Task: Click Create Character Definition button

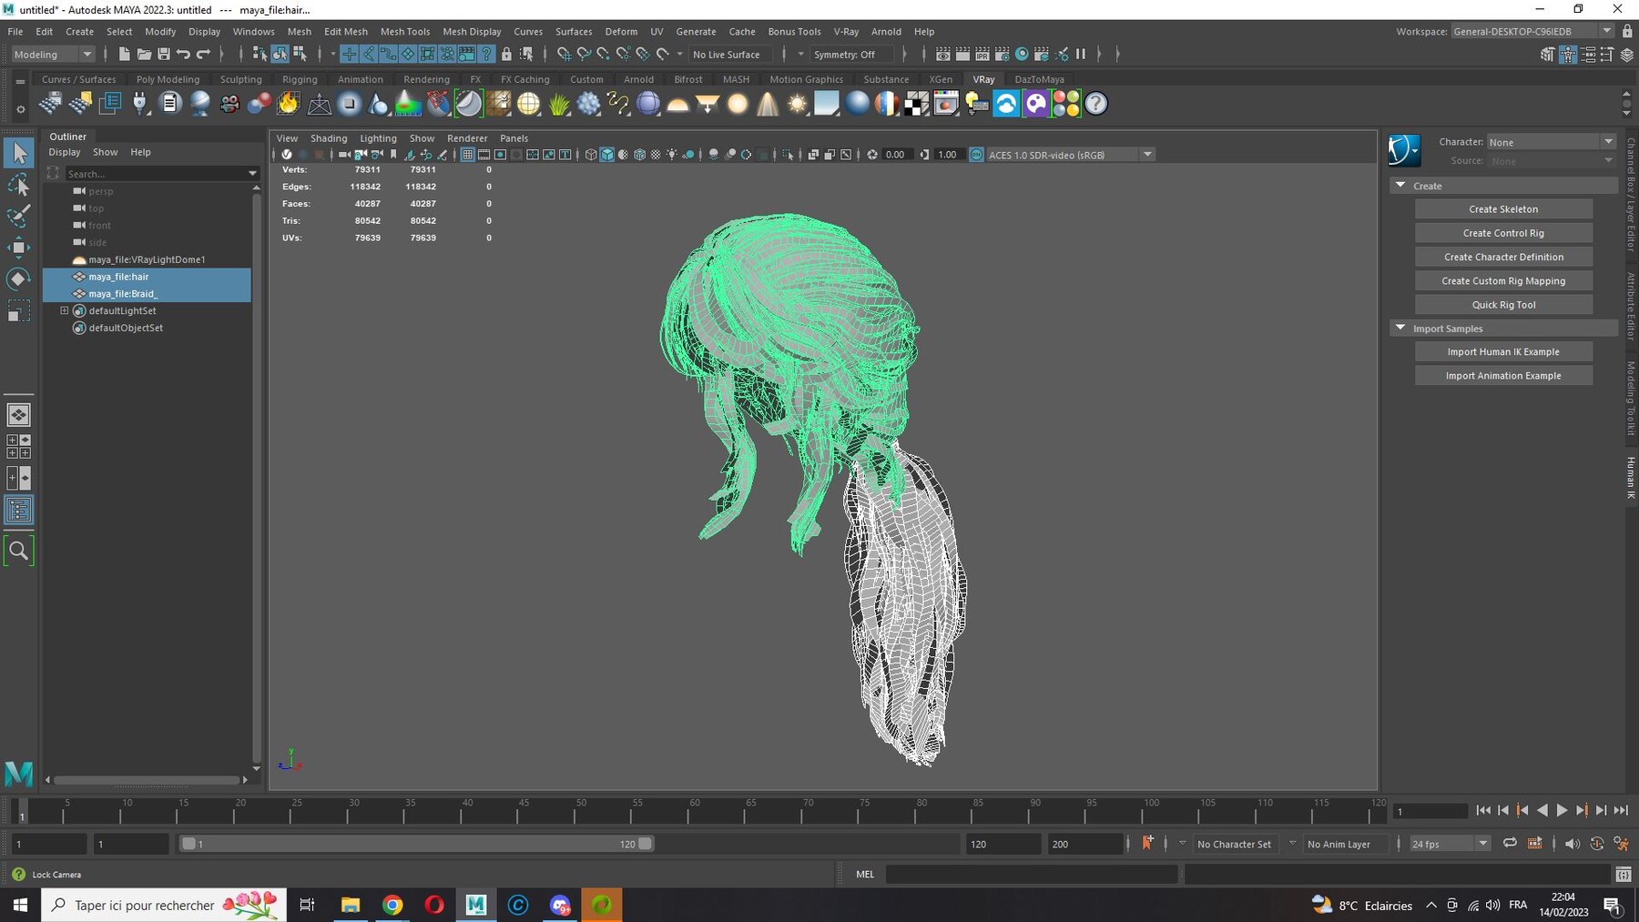Action: [1503, 257]
